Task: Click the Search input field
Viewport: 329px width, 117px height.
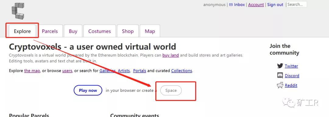Action: [x=297, y=4]
